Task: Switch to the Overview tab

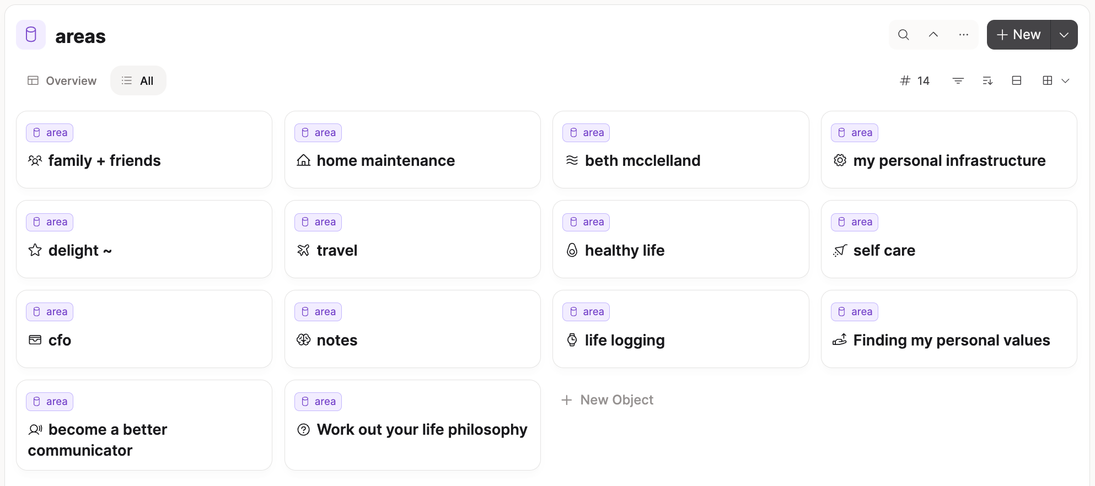Action: (x=62, y=80)
